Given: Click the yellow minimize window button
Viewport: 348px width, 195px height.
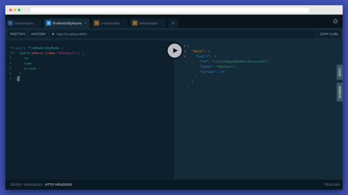Looking at the screenshot, I should click(x=15, y=10).
